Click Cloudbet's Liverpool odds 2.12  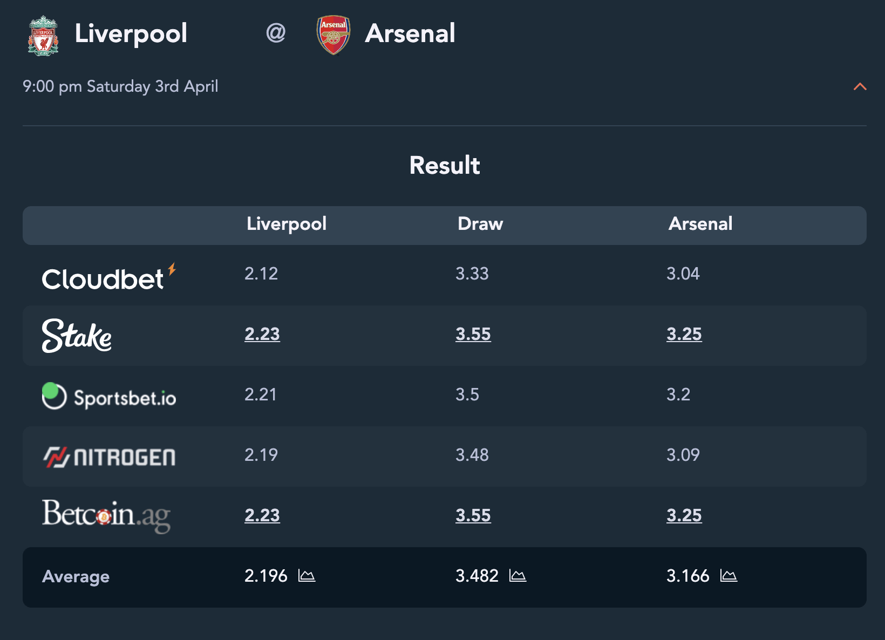[x=261, y=274]
